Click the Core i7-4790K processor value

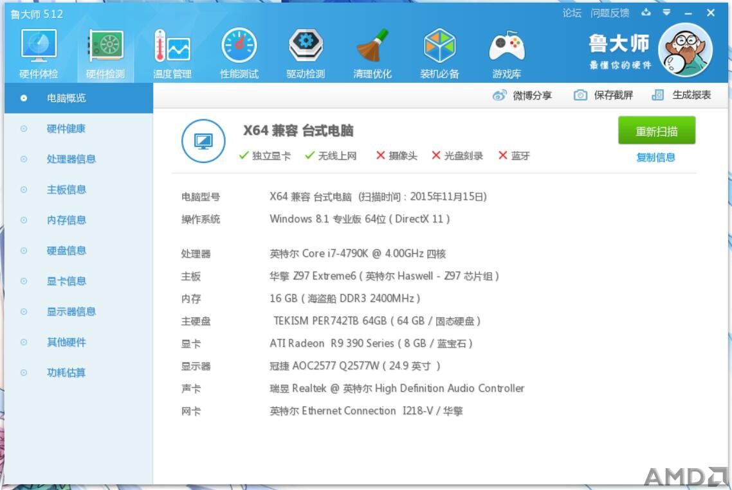[x=358, y=254]
